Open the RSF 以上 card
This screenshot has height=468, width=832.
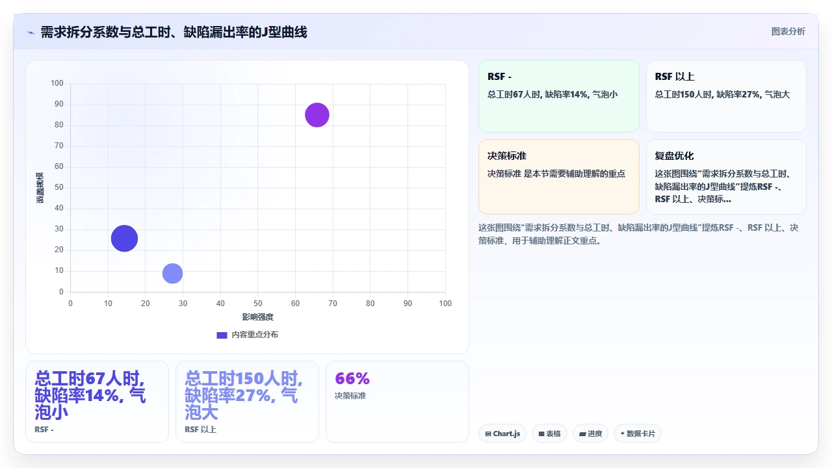point(726,96)
